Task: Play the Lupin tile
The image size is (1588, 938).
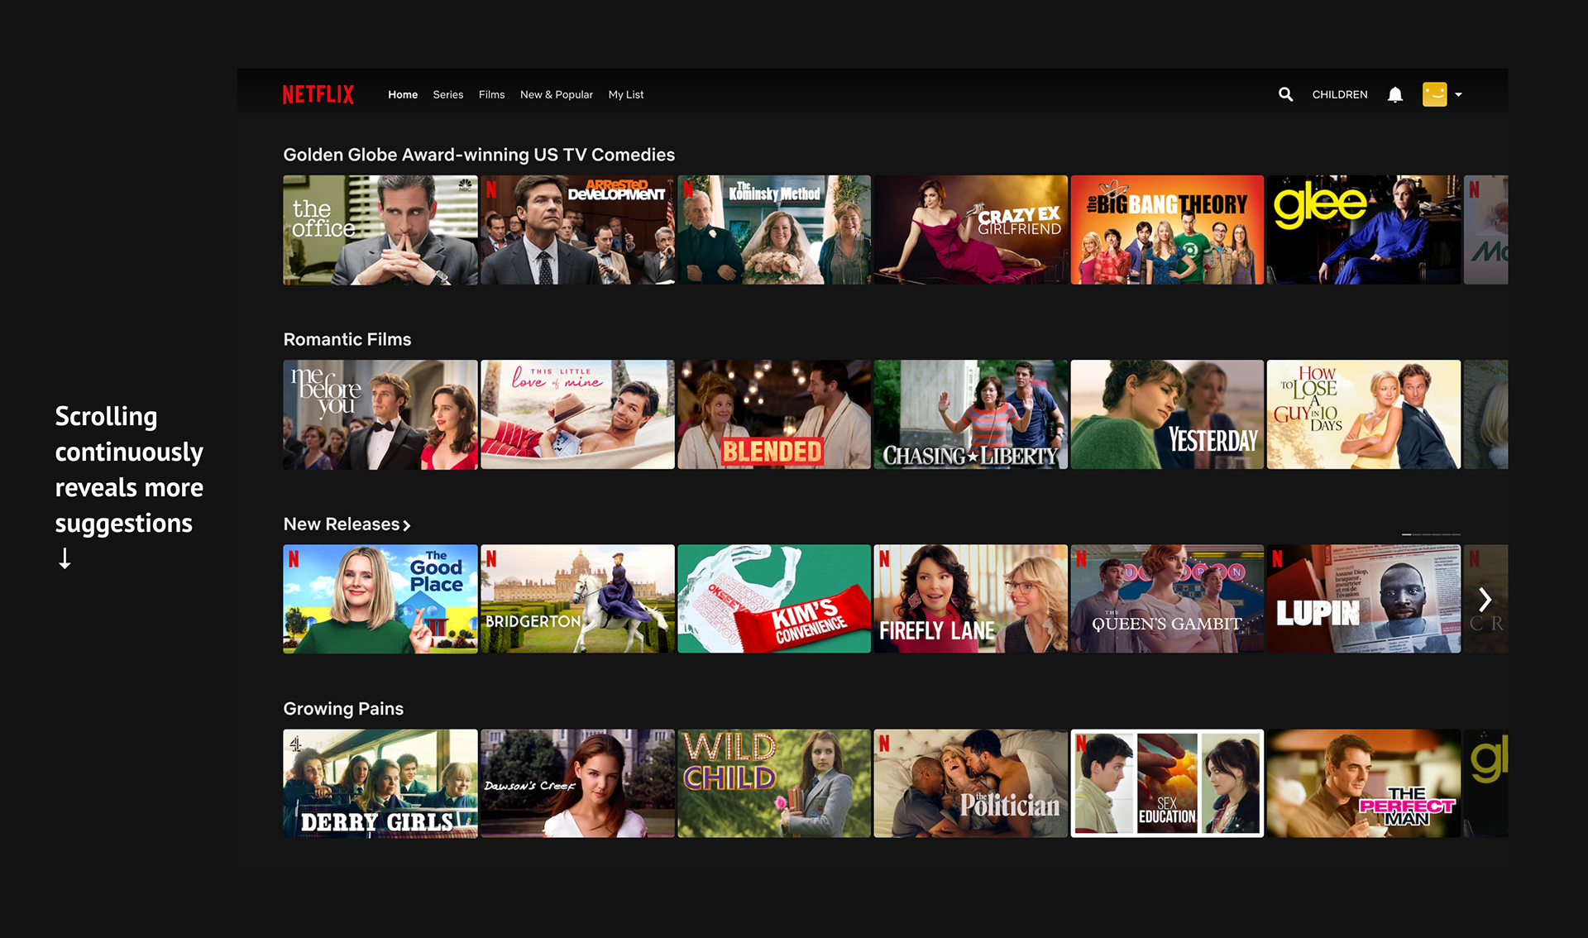Action: pyautogui.click(x=1364, y=599)
